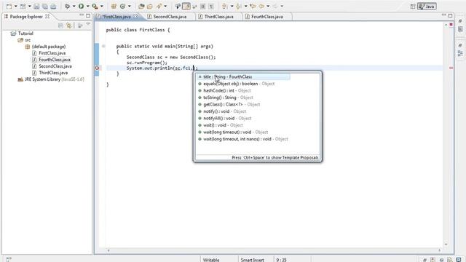Click the Open Task folder icon

tap(150, 7)
